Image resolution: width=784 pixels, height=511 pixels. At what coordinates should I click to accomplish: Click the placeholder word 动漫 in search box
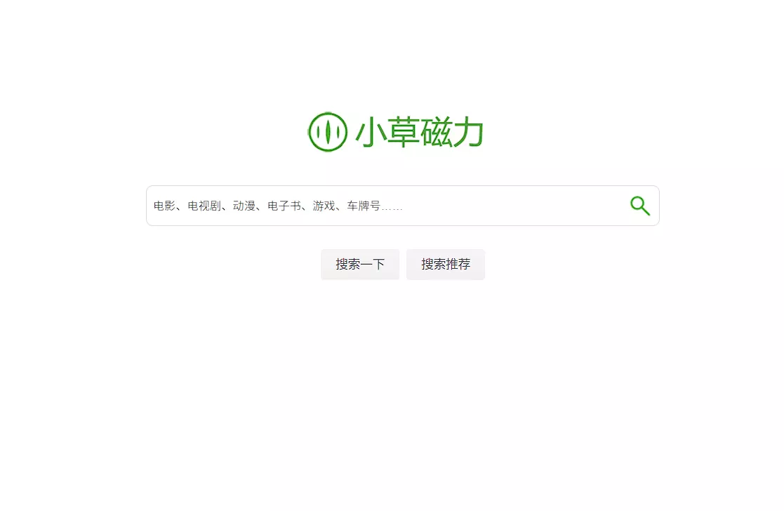[244, 206]
